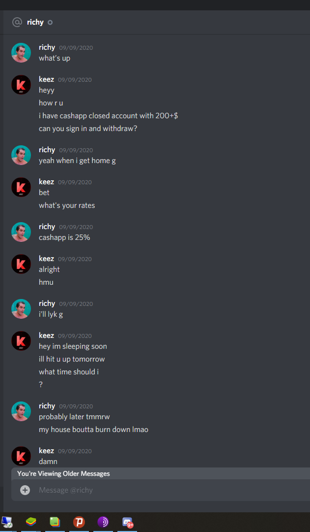Open the Remote Desktop Connection taskbar icon
This screenshot has height=532, width=310.
point(7,522)
